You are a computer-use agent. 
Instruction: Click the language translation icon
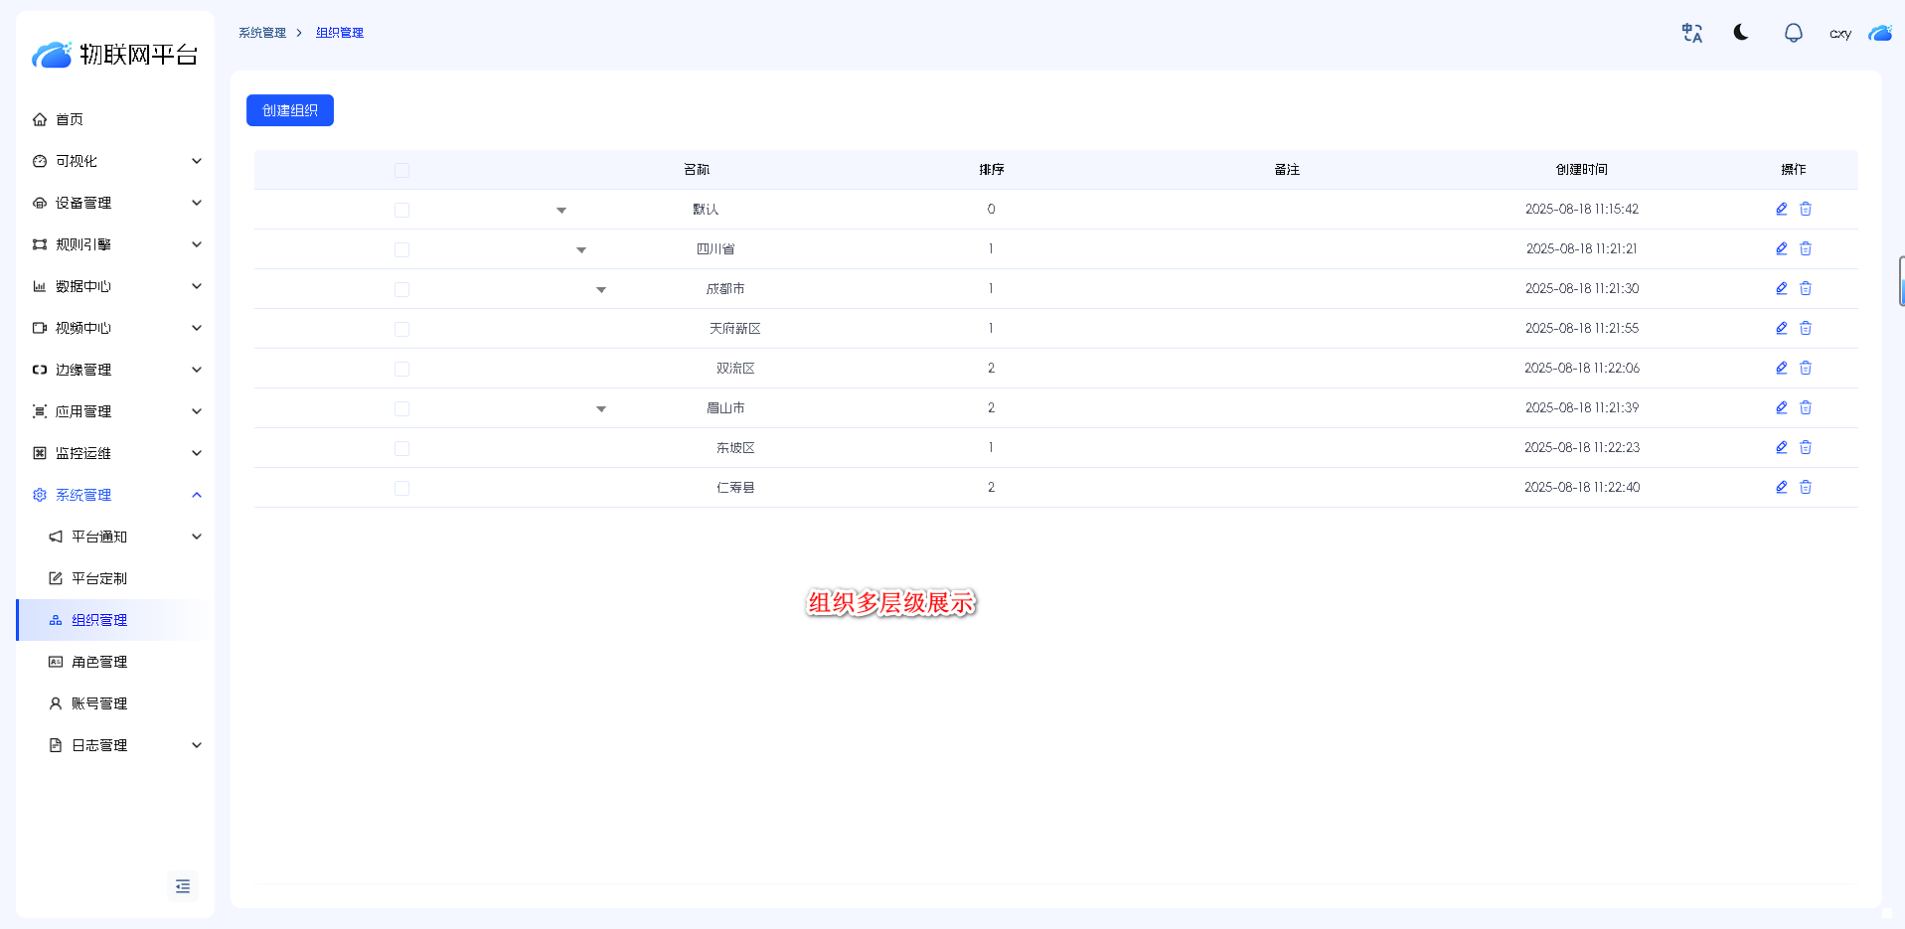coord(1691,34)
